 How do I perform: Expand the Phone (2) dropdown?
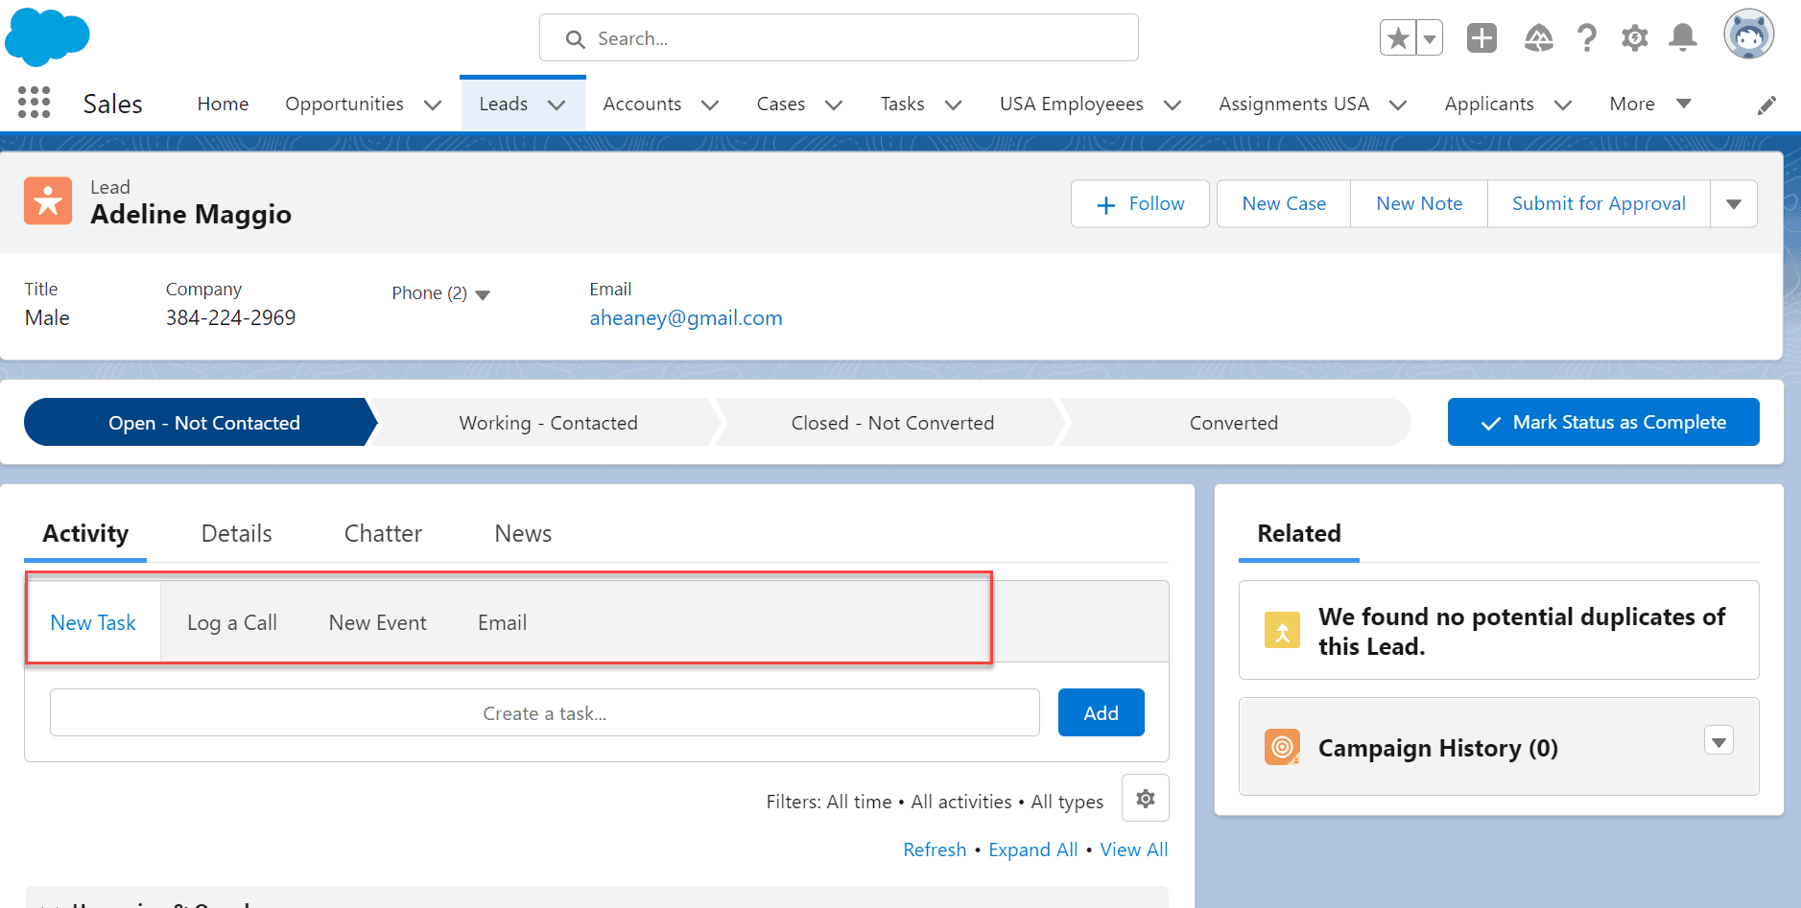point(485,293)
